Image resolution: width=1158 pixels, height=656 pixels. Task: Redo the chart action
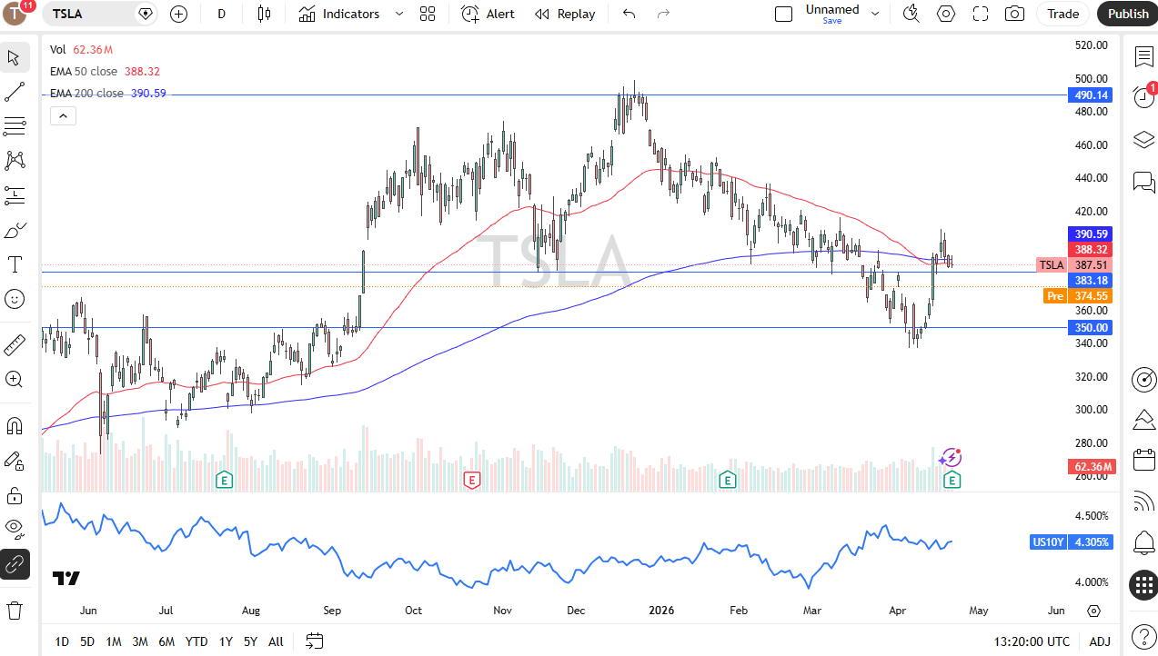click(x=663, y=14)
